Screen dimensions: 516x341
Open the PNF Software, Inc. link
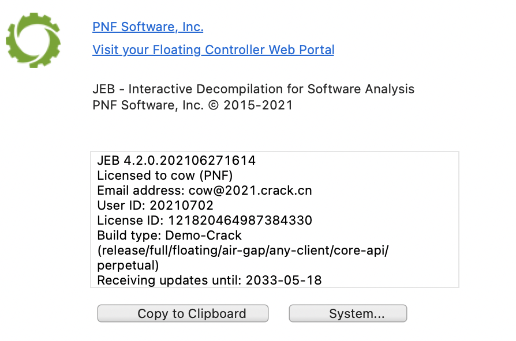tap(148, 27)
